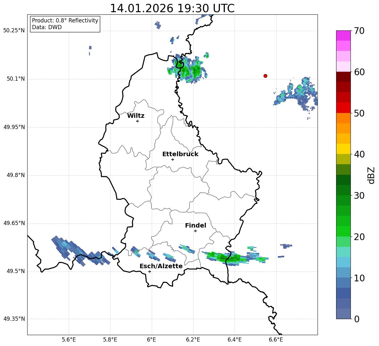Image resolution: width=379 pixels, height=346 pixels.
Task: Click the Esch/Alzette text label
Action: (161, 266)
